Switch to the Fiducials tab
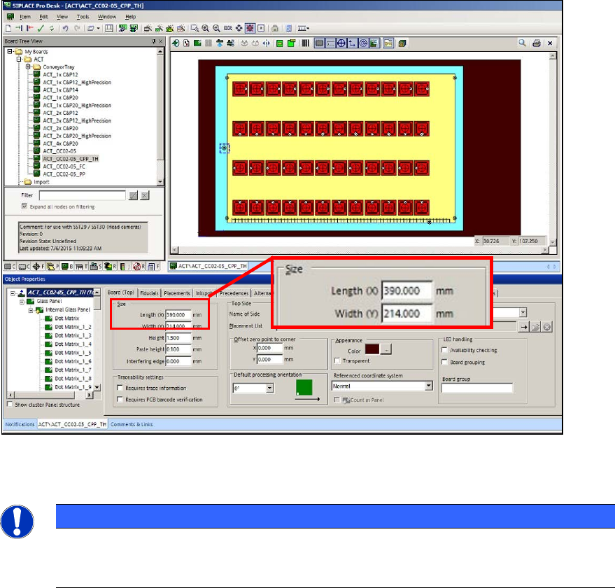Image resolution: width=615 pixels, height=588 pixels. coord(150,293)
